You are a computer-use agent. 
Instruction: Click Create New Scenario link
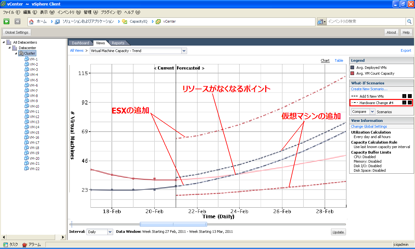pos(369,89)
